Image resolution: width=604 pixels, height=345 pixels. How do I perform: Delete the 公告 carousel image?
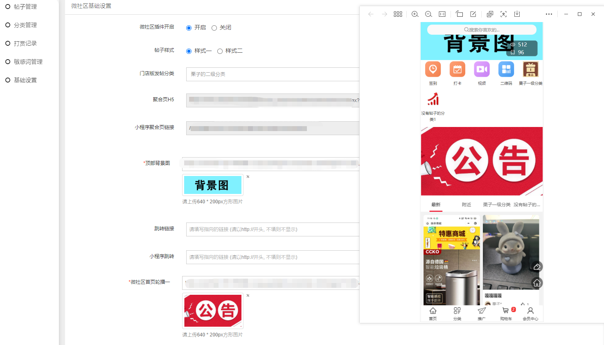pos(248,296)
